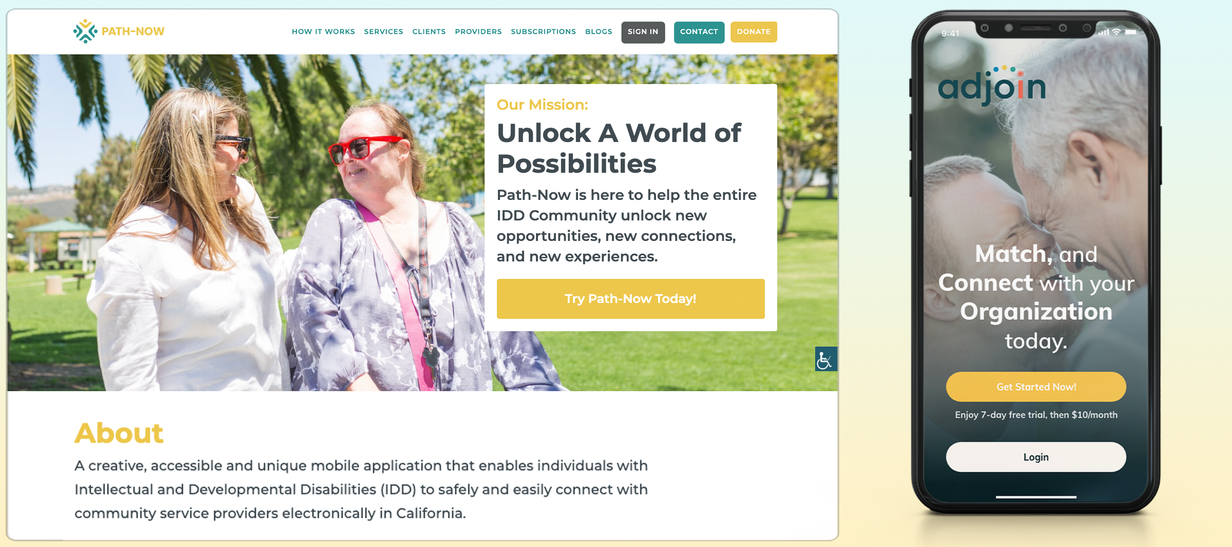The image size is (1232, 547).
Task: Tap the adjoin logo on phone
Action: pos(991,86)
